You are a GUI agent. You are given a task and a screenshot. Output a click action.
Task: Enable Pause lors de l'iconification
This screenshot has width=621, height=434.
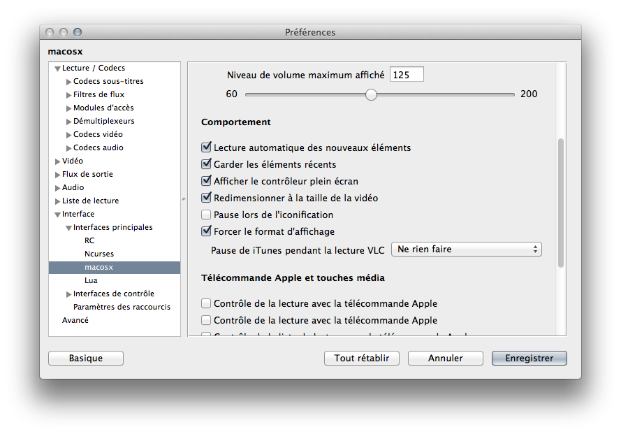point(206,215)
